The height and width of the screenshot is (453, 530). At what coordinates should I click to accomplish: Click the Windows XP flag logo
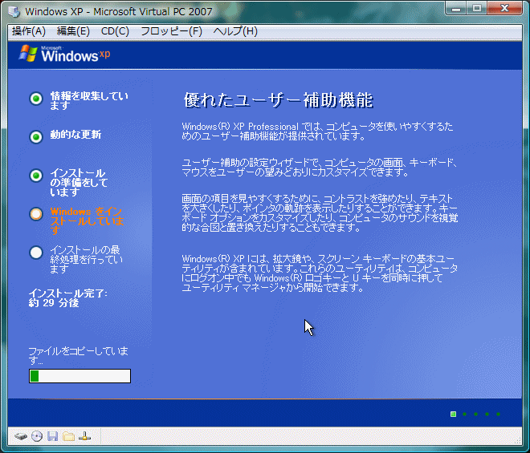[28, 54]
